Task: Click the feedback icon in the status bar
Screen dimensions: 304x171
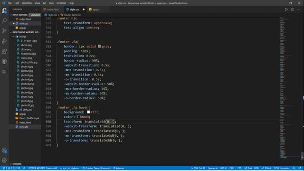Action: [294, 168]
